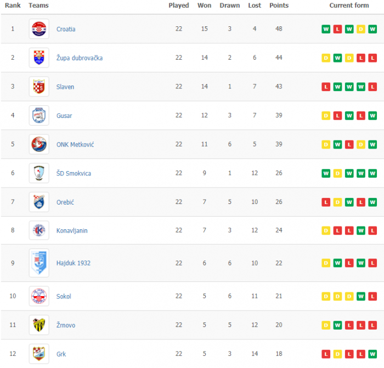Click the Grk club badge

pyautogui.click(x=39, y=354)
